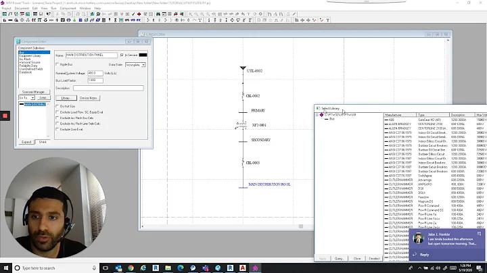Click the Jump button
Screen dimensions: 487x273
(x=43, y=98)
